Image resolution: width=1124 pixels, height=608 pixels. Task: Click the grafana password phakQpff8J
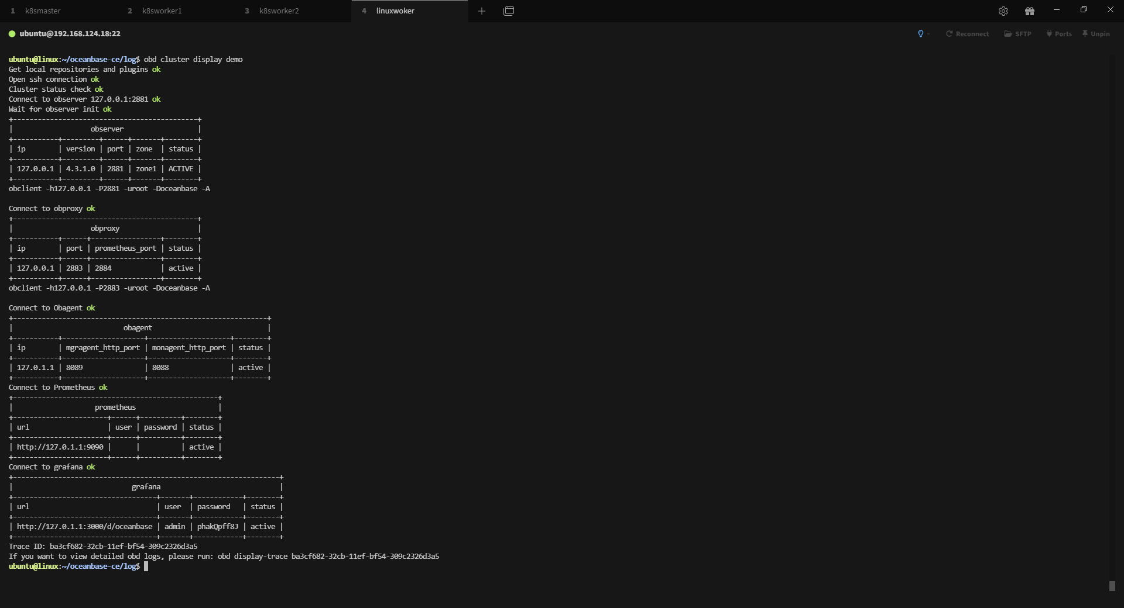218,527
